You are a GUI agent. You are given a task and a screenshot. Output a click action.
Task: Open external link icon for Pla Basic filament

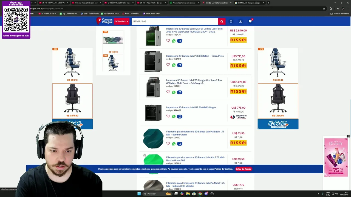(x=180, y=144)
